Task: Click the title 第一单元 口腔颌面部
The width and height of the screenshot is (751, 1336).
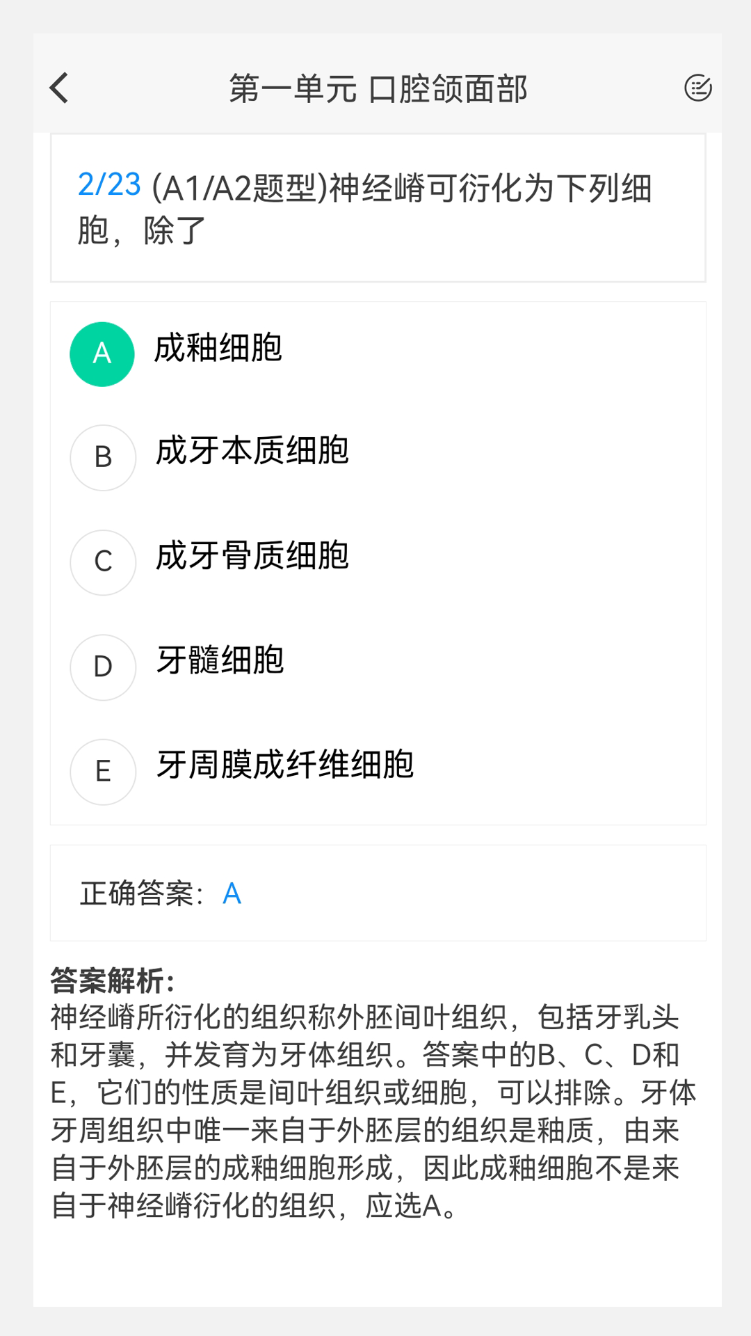Action: coord(378,89)
